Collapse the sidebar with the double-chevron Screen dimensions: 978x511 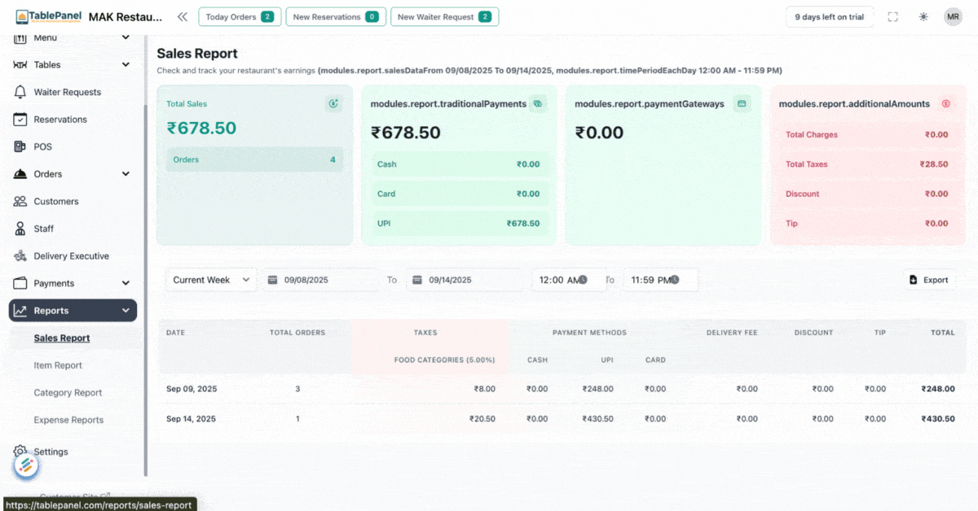182,15
